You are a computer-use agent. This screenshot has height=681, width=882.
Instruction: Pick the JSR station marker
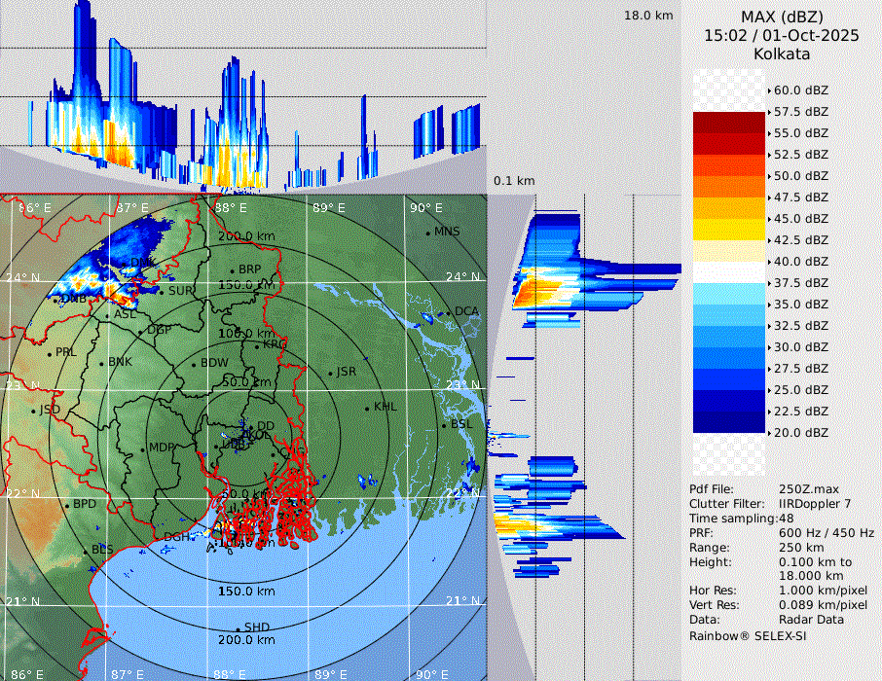pyautogui.click(x=330, y=373)
